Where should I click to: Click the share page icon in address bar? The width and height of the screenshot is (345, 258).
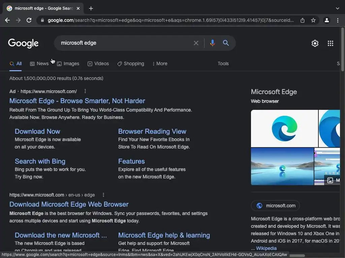point(303,20)
